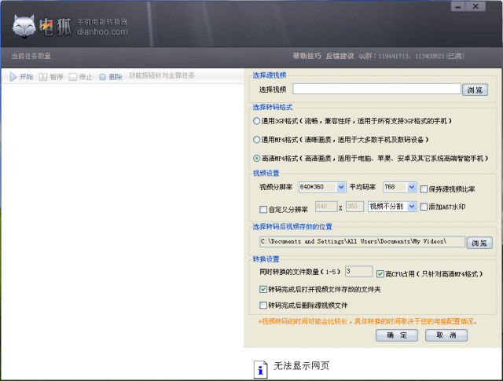The image size is (503, 381).
Task: Click the info icon beside 无法显示网页
Action: (x=260, y=367)
